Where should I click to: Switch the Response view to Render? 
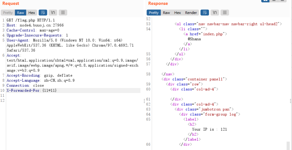[191, 13]
